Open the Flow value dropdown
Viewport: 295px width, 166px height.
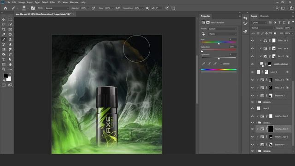pyautogui.click(x=112, y=8)
